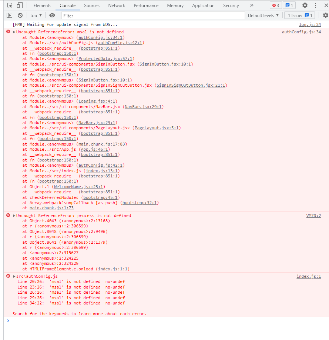Toggle the device toolbar
The width and height of the screenshot is (329, 340).
click(20, 5)
